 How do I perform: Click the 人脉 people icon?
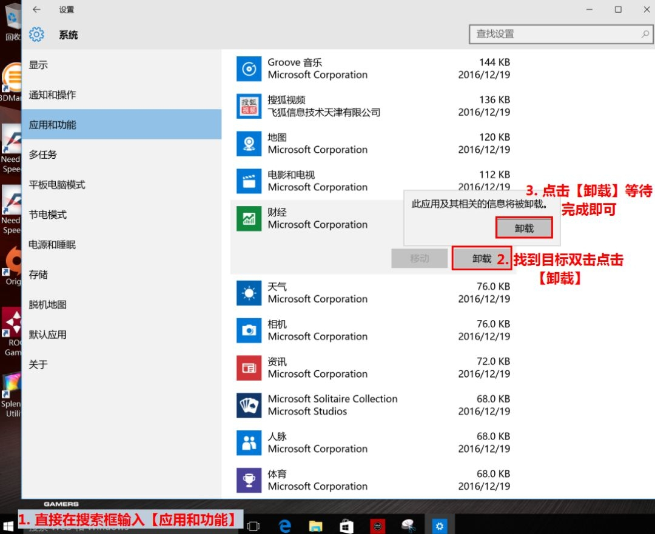point(249,442)
